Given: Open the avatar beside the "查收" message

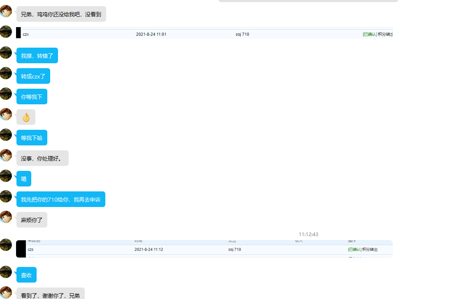Looking at the screenshot, I should pyautogui.click(x=6, y=272).
